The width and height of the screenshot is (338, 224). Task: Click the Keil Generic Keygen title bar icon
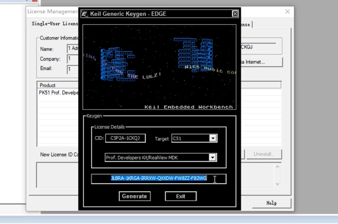[85, 14]
